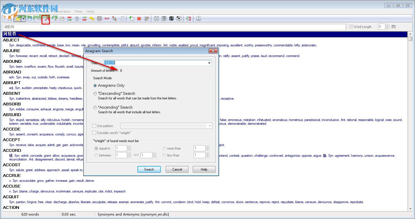Click the main search text field
The image size is (415, 219).
tap(174, 27)
